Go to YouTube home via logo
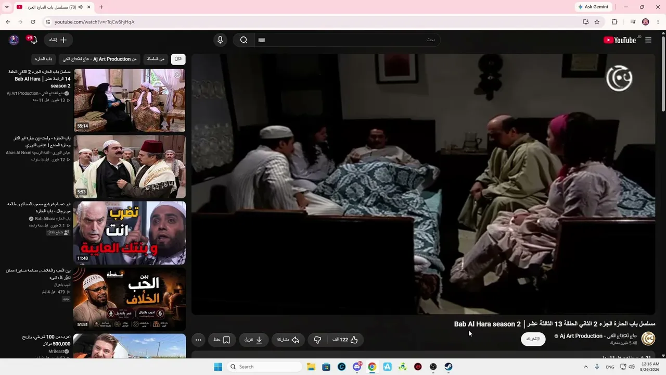 coord(620,40)
